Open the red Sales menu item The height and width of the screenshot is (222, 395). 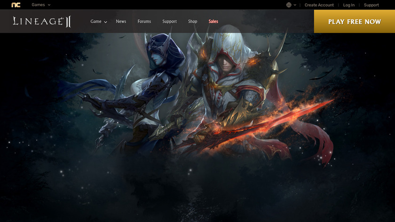(213, 22)
